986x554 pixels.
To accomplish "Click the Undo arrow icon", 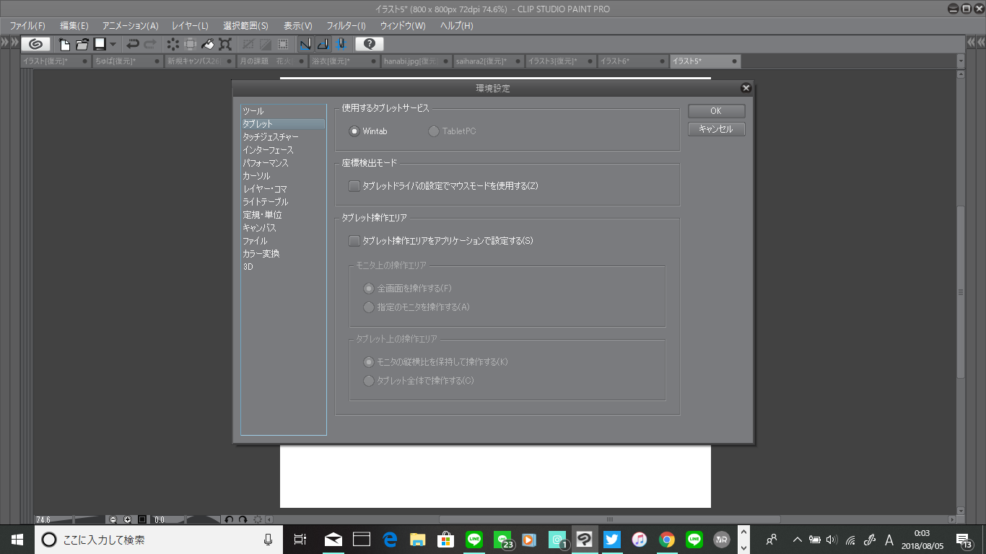I will [133, 44].
